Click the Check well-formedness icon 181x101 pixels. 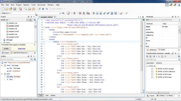(75, 13)
